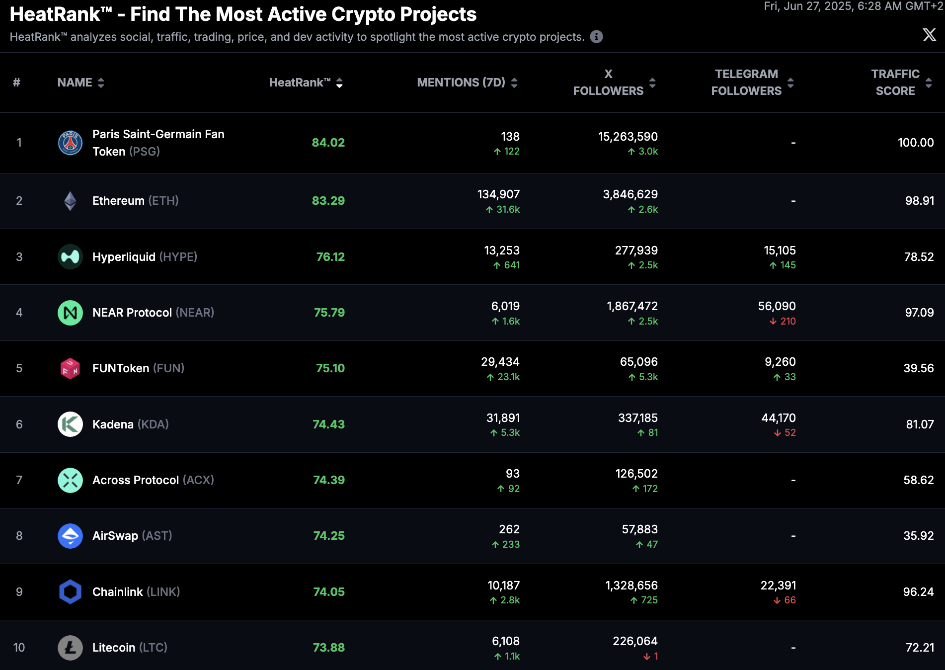The height and width of the screenshot is (670, 945).
Task: Click the Kadena logo icon
Action: tap(70, 424)
